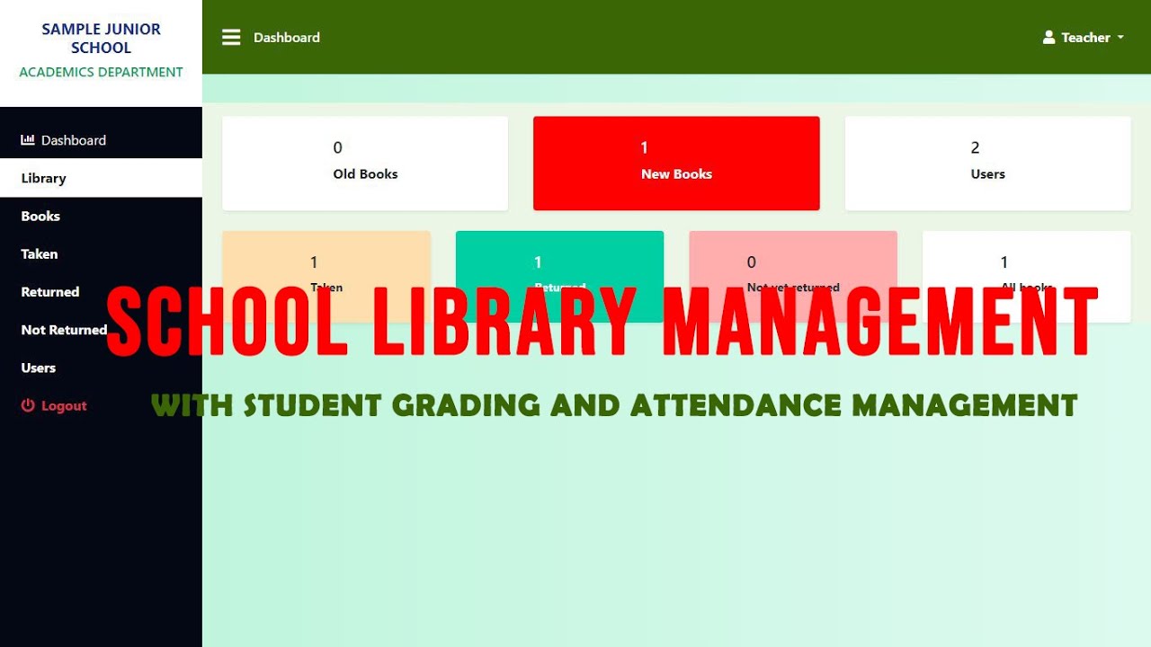Expand the Teacher account dropdown arrow
Viewport: 1151px width, 647px height.
[1120, 38]
